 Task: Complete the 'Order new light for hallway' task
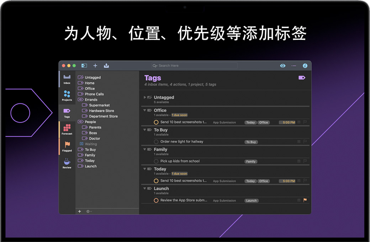click(x=156, y=142)
